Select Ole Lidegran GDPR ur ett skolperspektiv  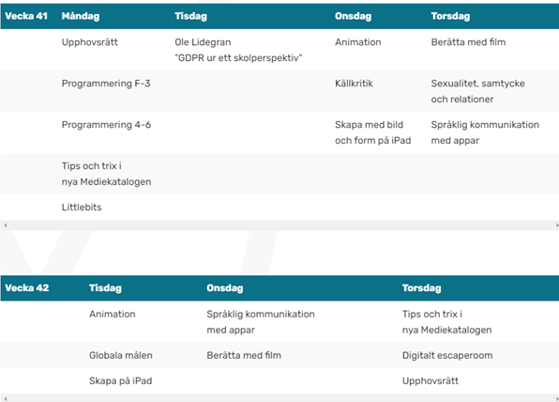238,50
